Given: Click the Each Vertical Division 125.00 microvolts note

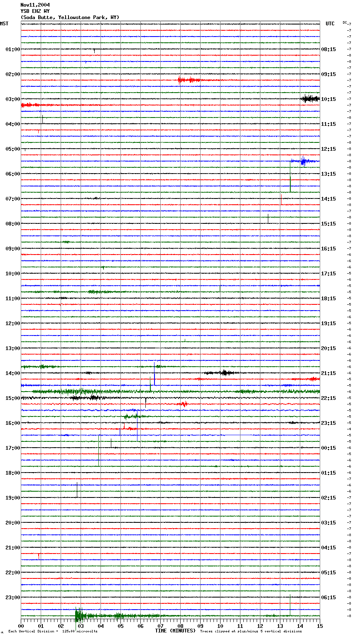Looking at the screenshot, I should pyautogui.click(x=53, y=632).
